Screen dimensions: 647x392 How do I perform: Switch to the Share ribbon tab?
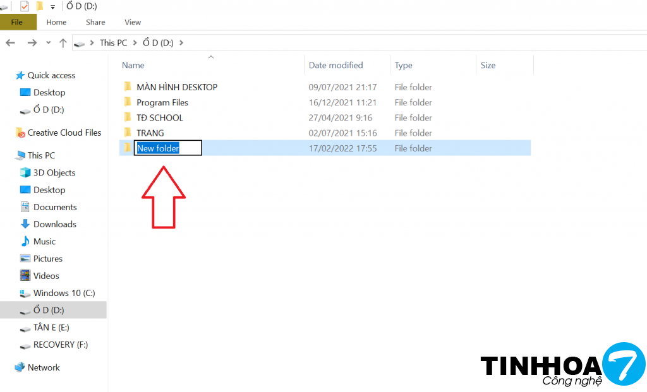(x=95, y=22)
